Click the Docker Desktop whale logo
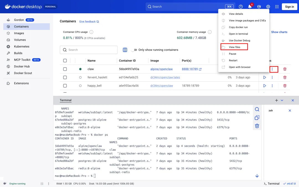Viewport: 299px width, 187px height. (x=8, y=6)
